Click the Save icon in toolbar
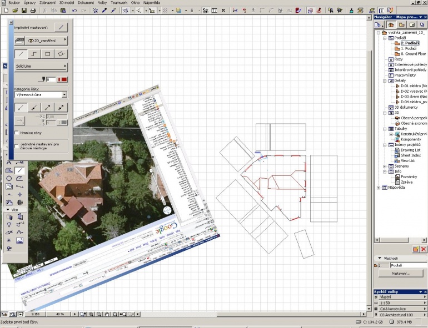 click(24, 11)
